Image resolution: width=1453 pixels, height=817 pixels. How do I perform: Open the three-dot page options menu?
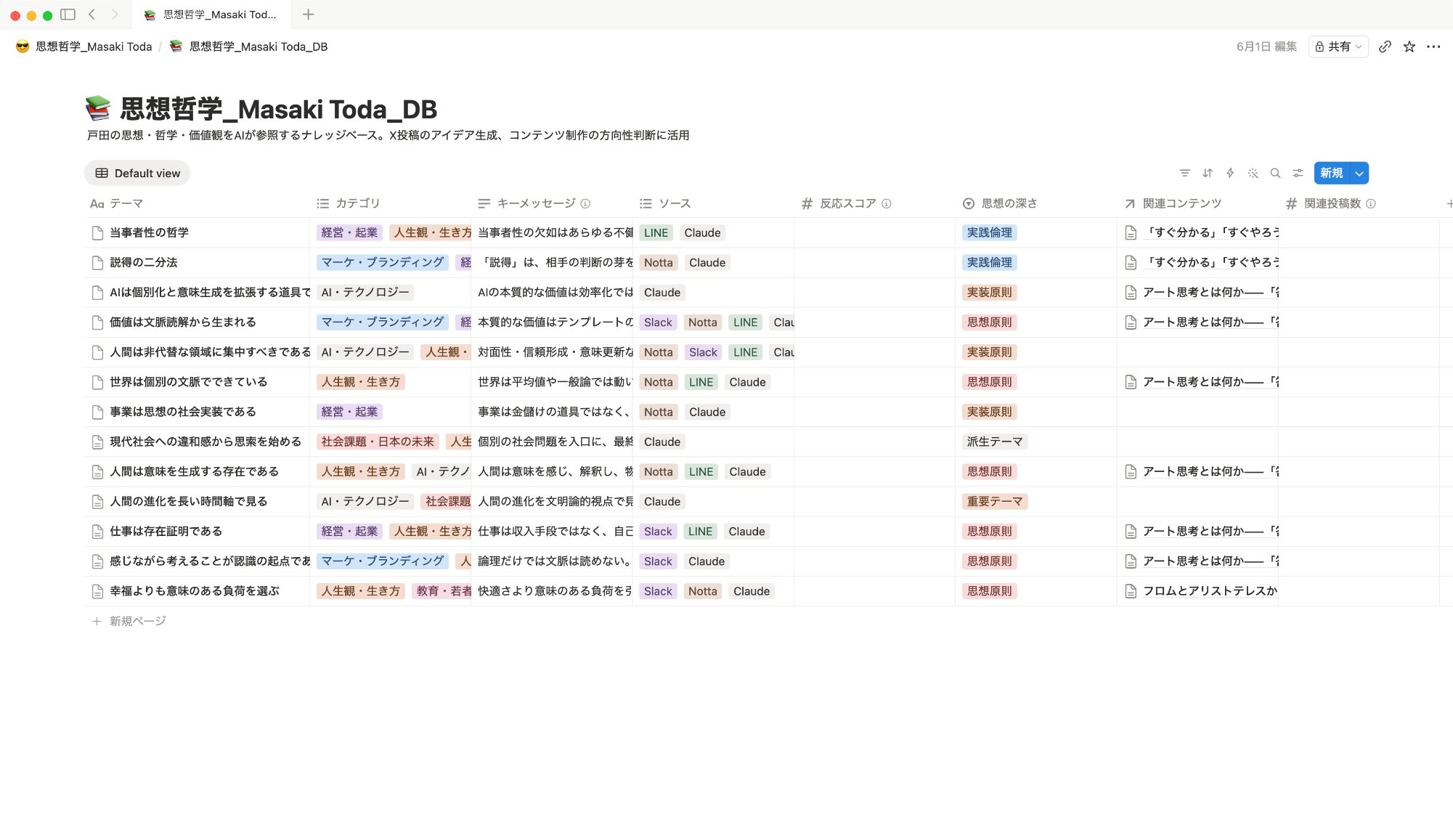tap(1433, 46)
